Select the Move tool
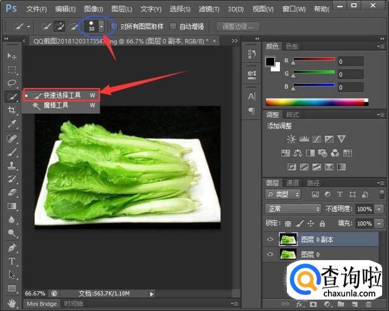 click(x=11, y=56)
